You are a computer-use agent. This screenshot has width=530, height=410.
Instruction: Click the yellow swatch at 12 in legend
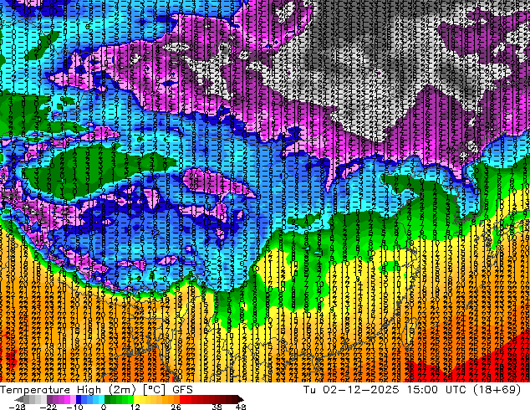pos(136,399)
